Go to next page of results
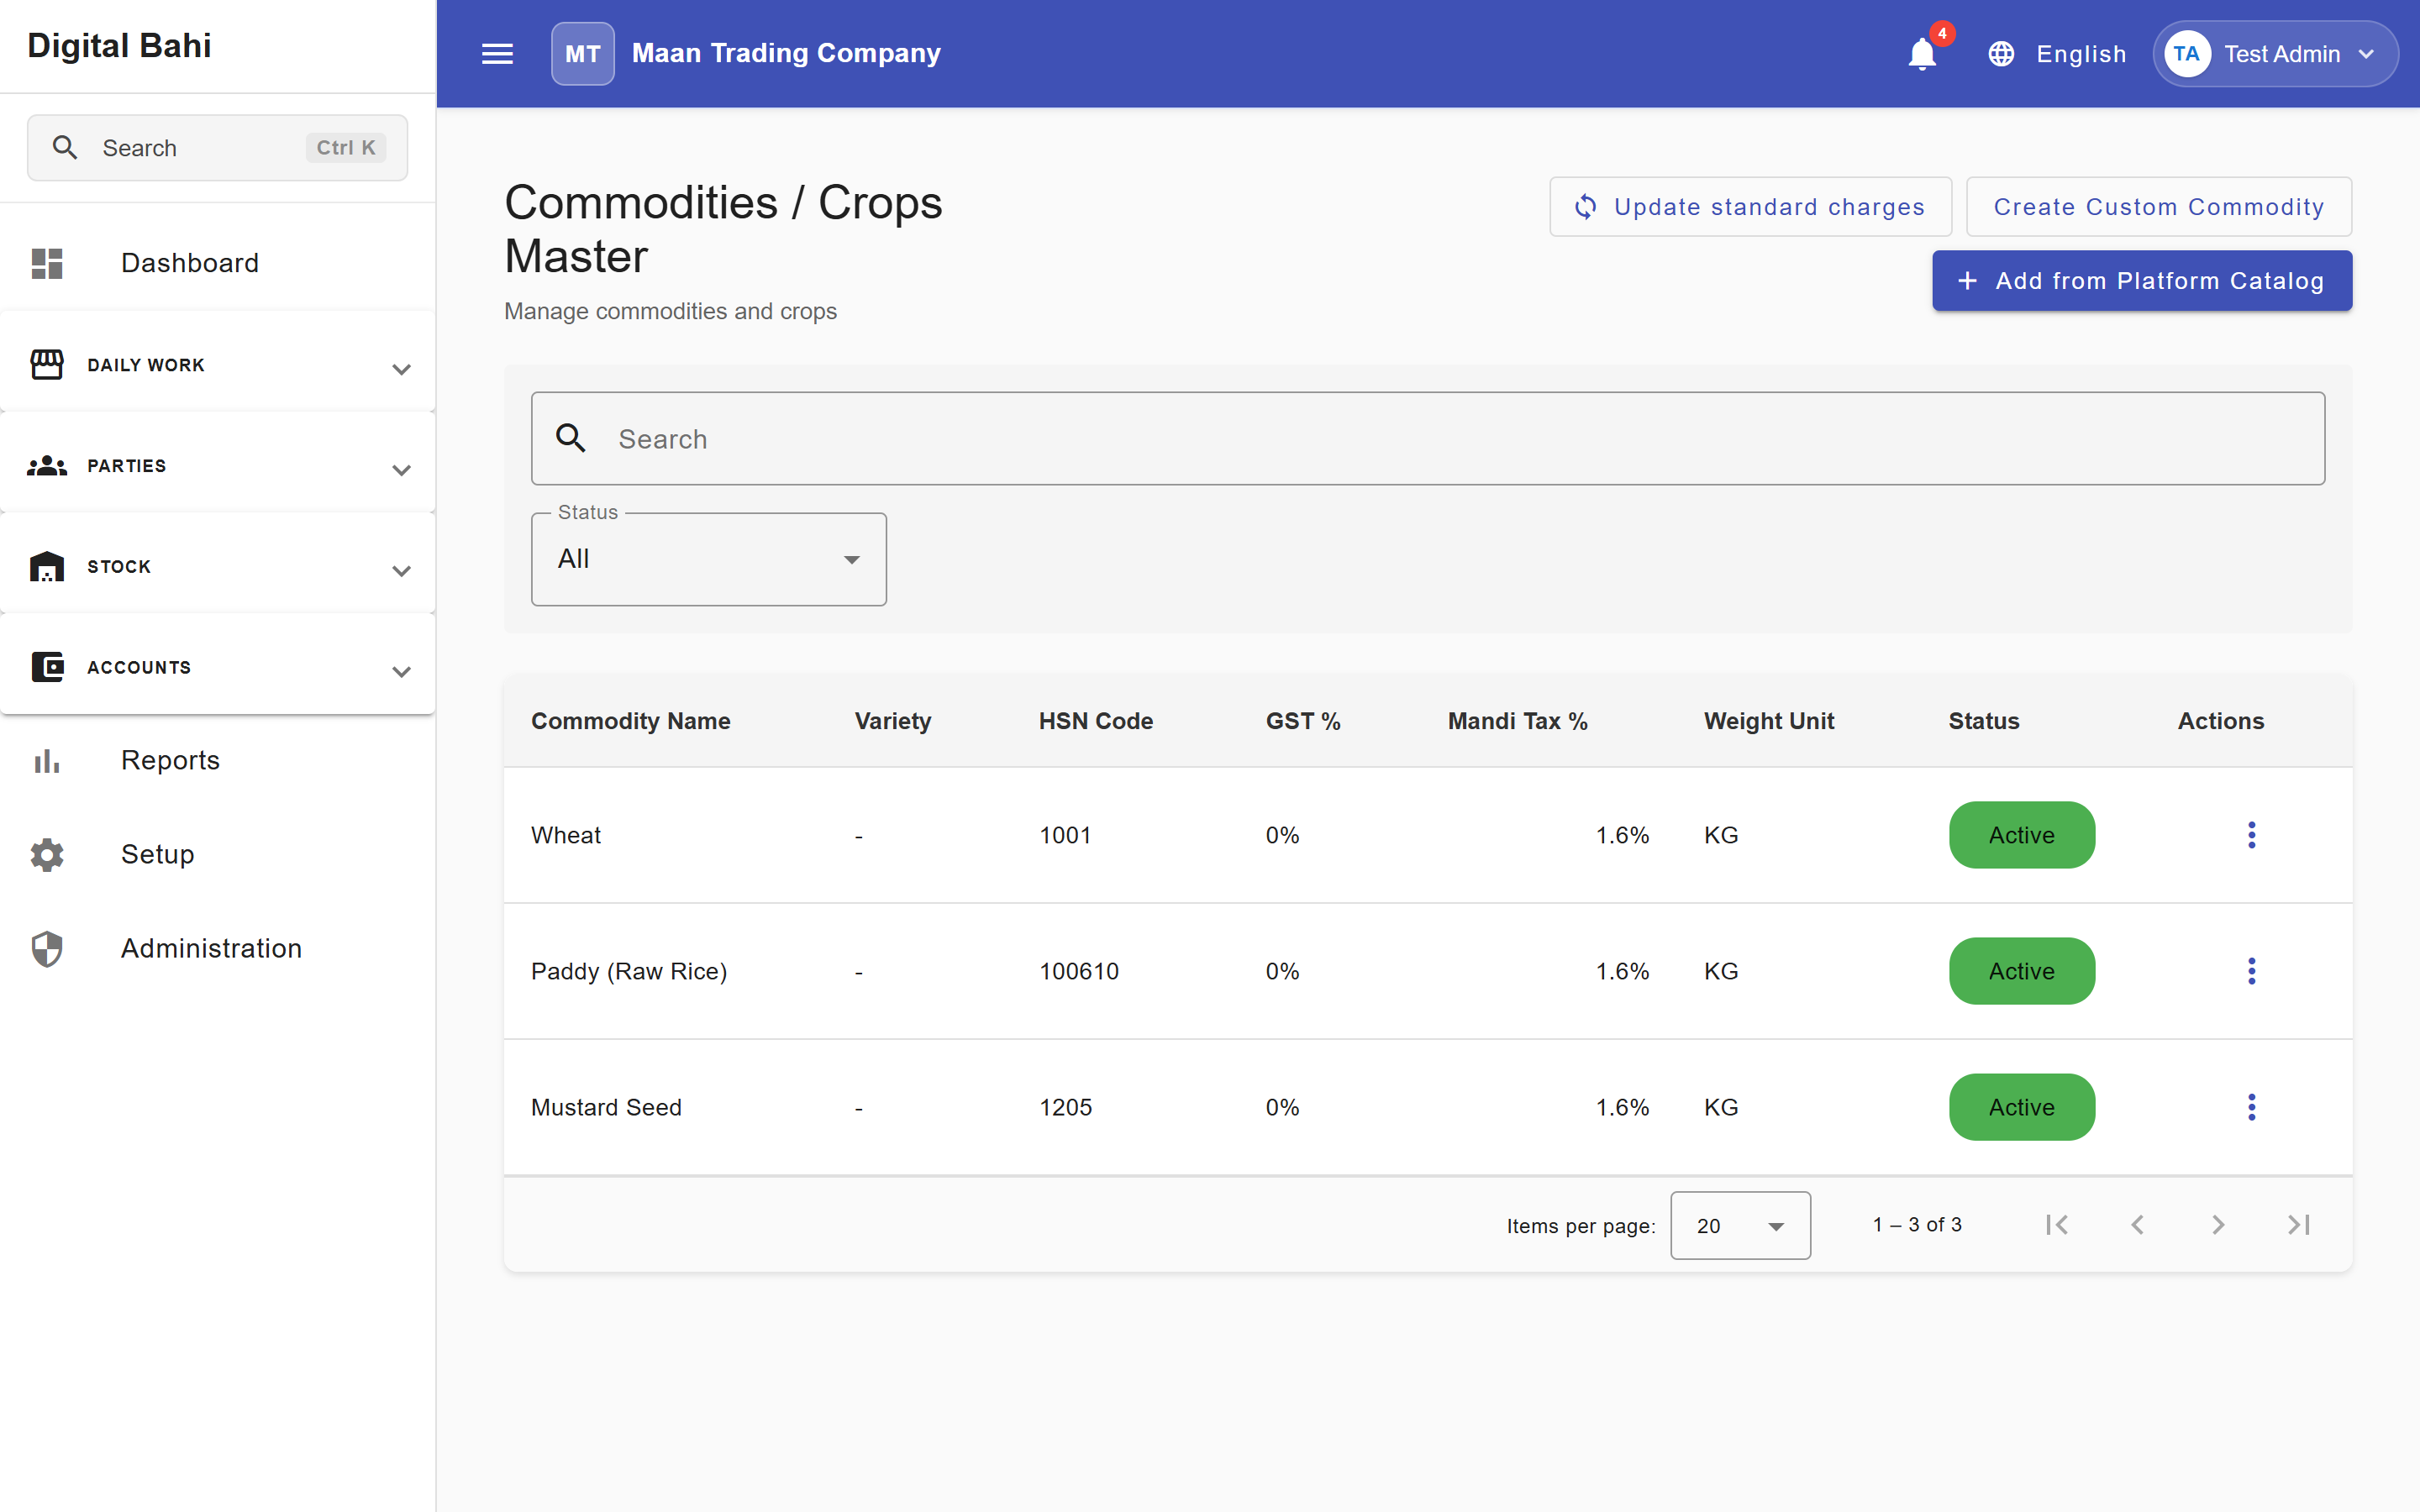Image resolution: width=2420 pixels, height=1512 pixels. tap(2218, 1225)
